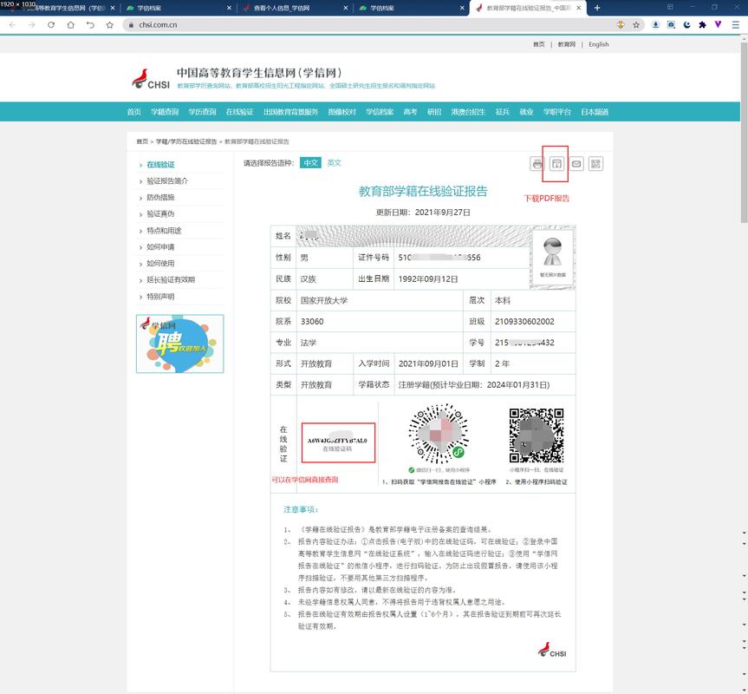Open sidebar item 延长验证有效期
The image size is (748, 694).
click(171, 279)
